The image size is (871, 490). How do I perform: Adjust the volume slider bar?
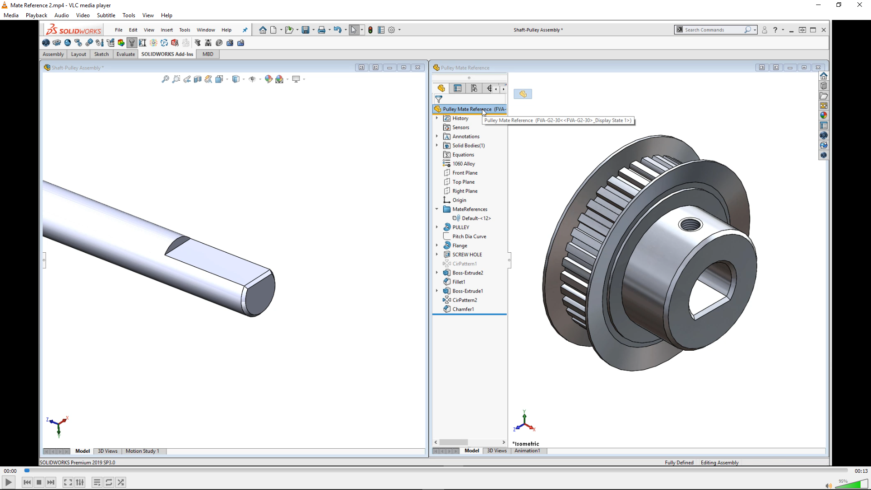click(x=851, y=485)
